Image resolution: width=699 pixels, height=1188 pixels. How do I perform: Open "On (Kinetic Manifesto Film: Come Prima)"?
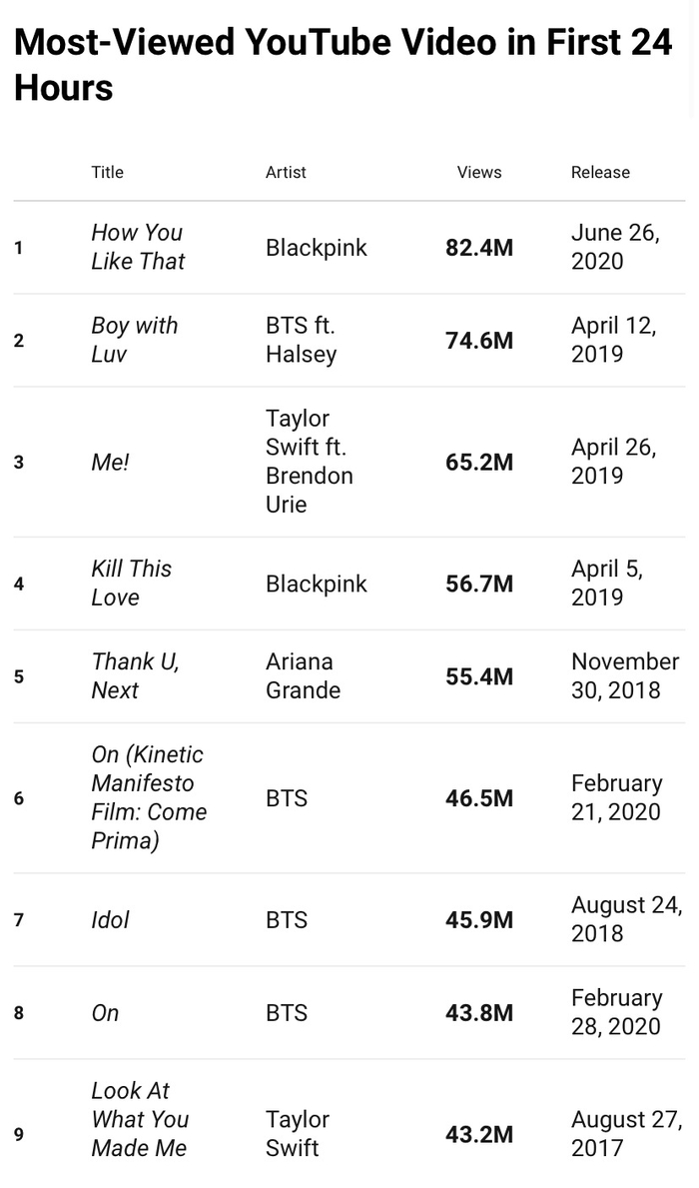point(148,797)
